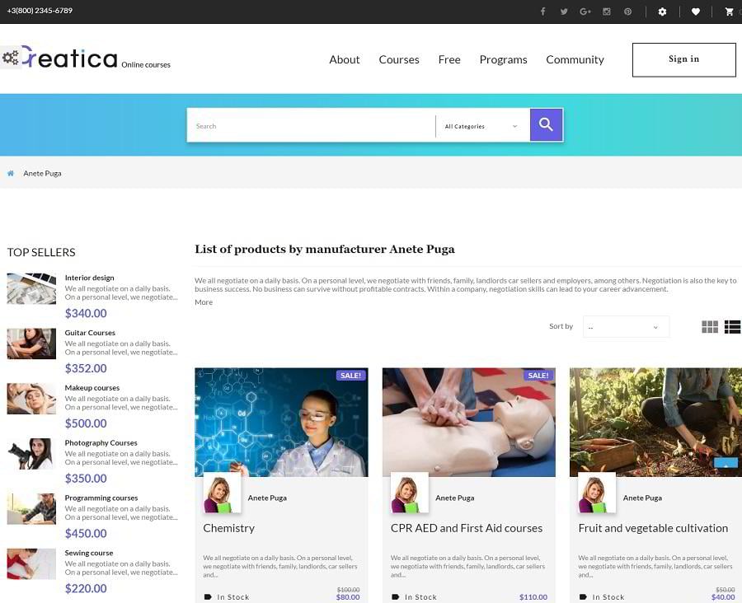Open the Instagram icon in top bar
Image resolution: width=742 pixels, height=603 pixels.
point(607,12)
